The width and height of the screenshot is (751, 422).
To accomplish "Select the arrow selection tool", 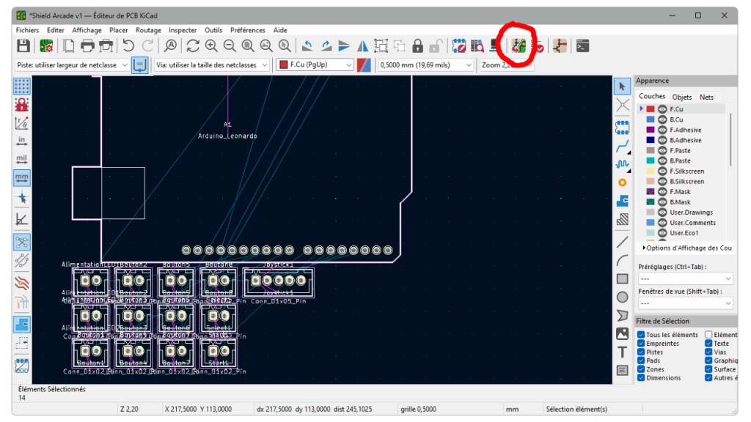I will point(622,86).
